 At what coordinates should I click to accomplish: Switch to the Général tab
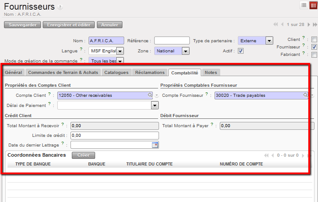pos(13,72)
